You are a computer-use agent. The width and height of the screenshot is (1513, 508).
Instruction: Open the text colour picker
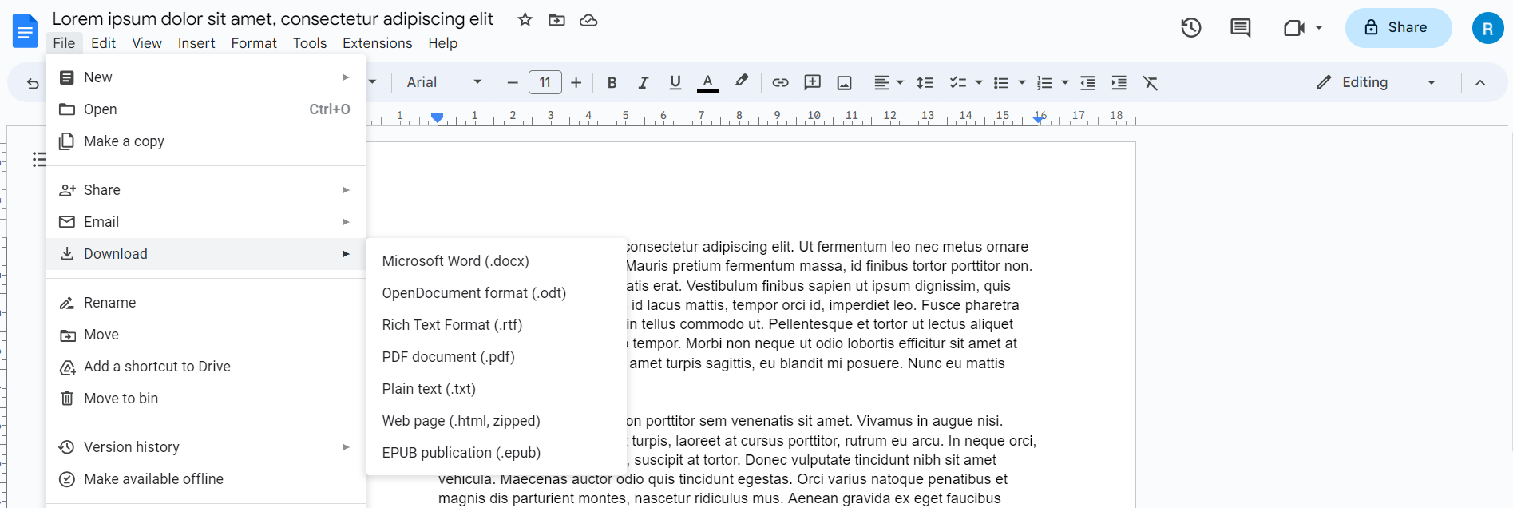(707, 83)
